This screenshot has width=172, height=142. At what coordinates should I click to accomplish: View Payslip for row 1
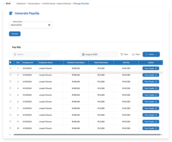(x=151, y=68)
